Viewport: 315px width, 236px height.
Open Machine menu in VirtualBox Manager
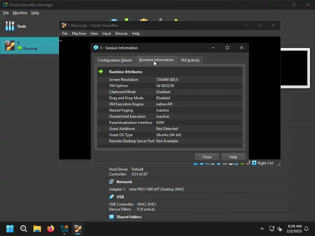pos(20,13)
